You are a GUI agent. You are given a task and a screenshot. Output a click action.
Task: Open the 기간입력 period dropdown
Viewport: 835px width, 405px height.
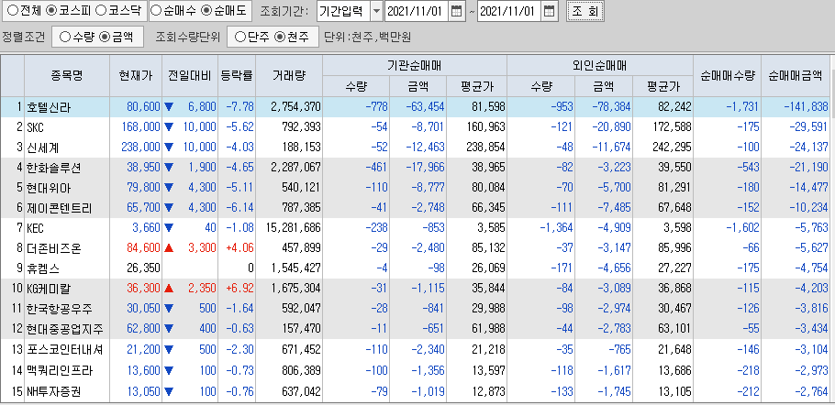[x=375, y=11]
